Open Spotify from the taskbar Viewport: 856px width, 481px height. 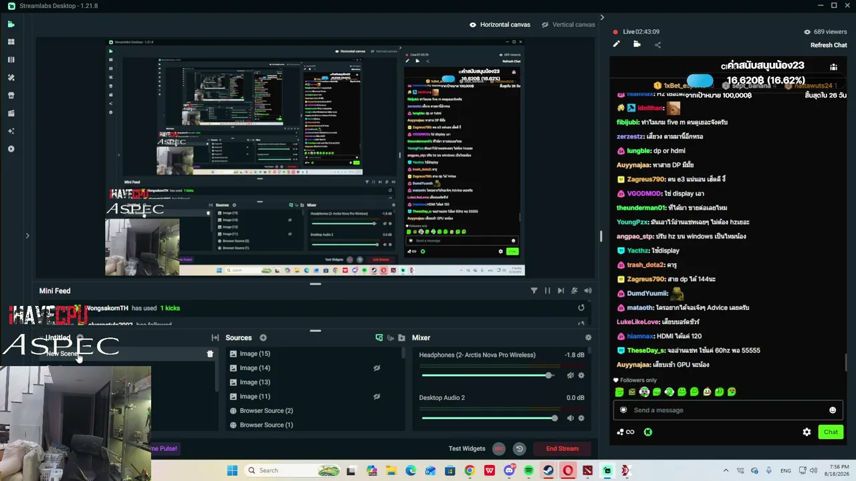(528, 470)
